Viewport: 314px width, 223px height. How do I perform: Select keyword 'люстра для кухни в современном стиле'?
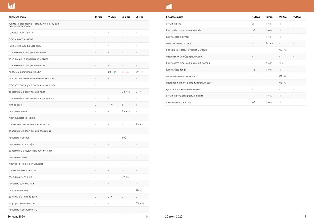31,78
